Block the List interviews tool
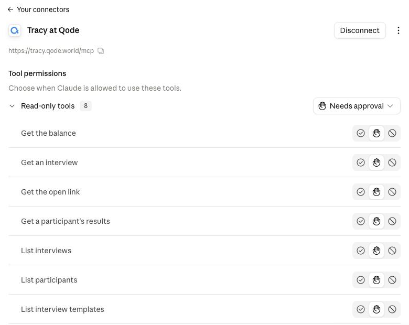The width and height of the screenshot is (409, 325). point(392,251)
